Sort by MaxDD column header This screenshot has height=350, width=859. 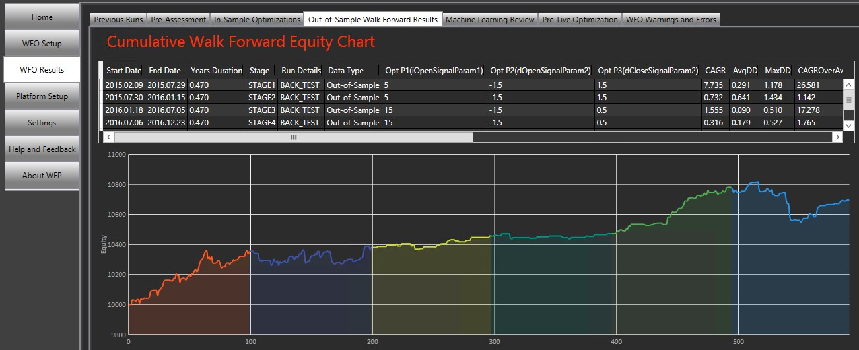click(778, 71)
